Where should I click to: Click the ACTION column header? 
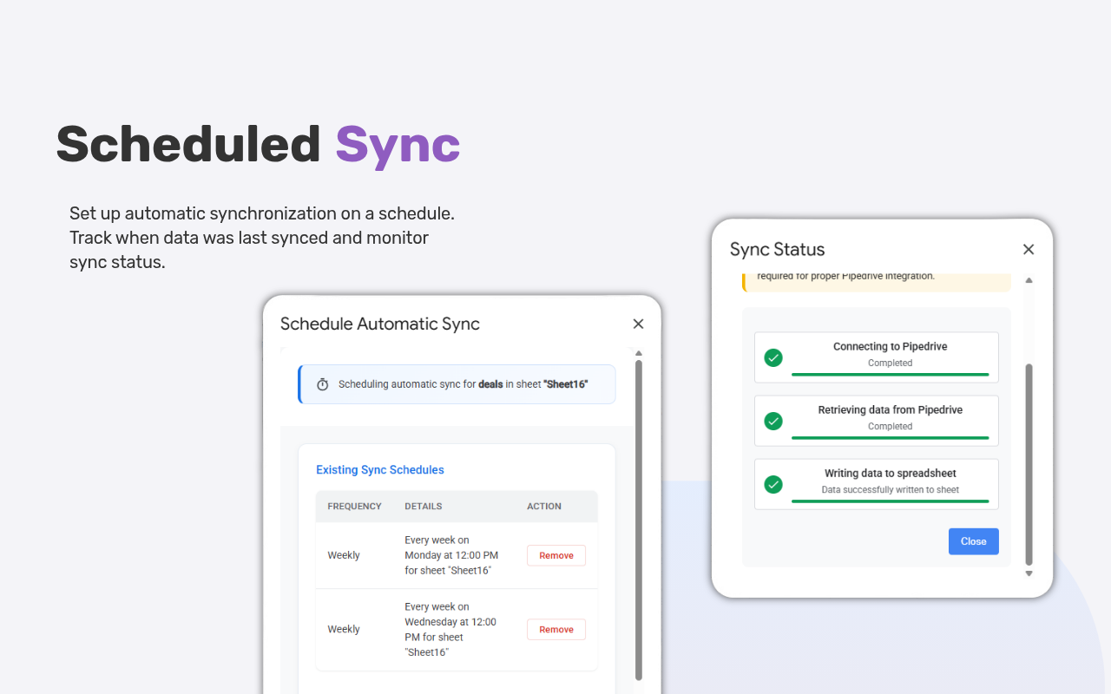pyautogui.click(x=543, y=506)
